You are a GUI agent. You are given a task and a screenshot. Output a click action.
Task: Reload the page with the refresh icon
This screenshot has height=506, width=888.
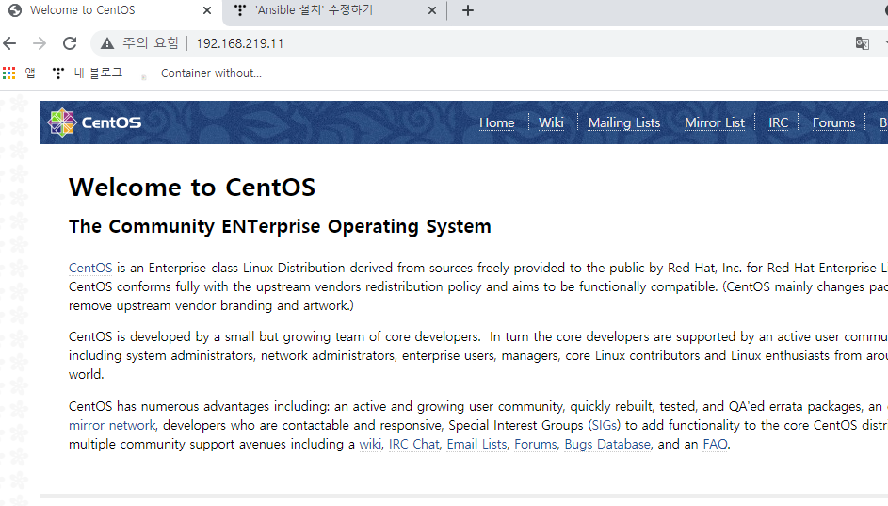tap(70, 43)
